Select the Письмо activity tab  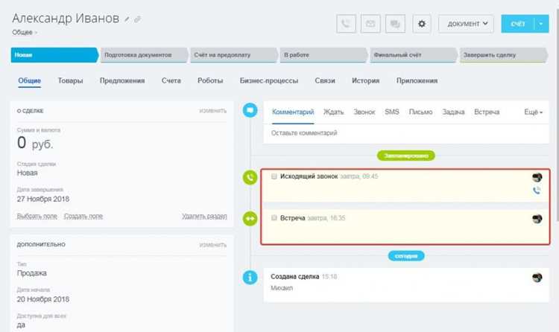(420, 112)
